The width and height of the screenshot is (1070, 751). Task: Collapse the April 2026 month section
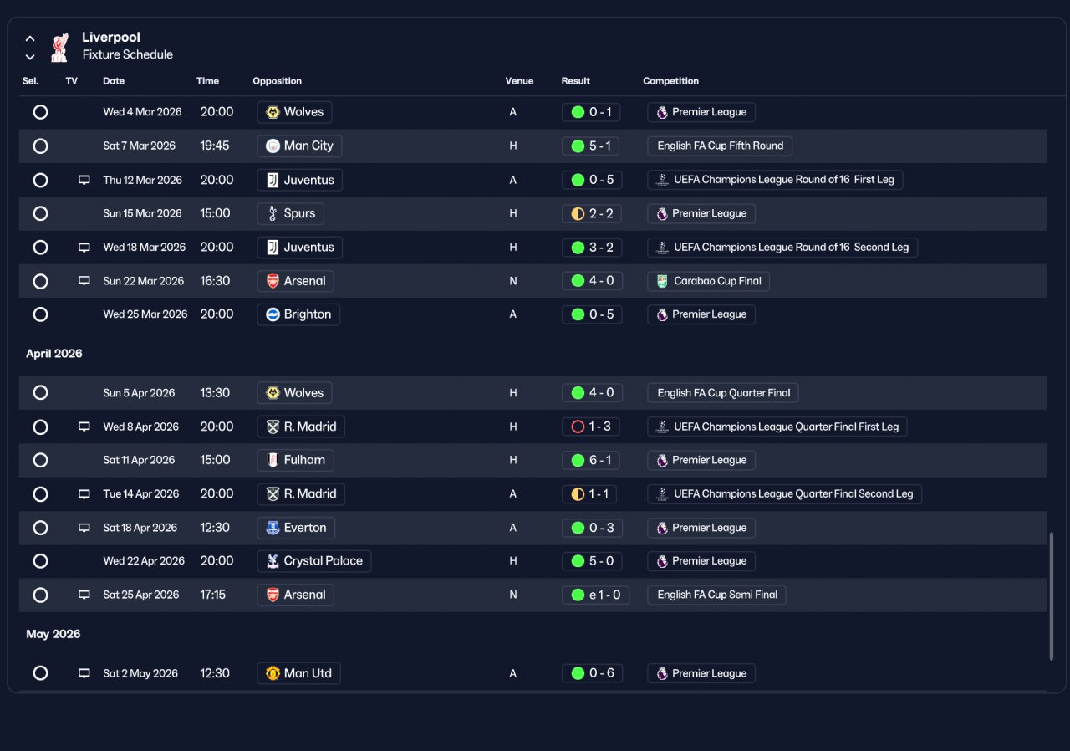pyautogui.click(x=54, y=354)
